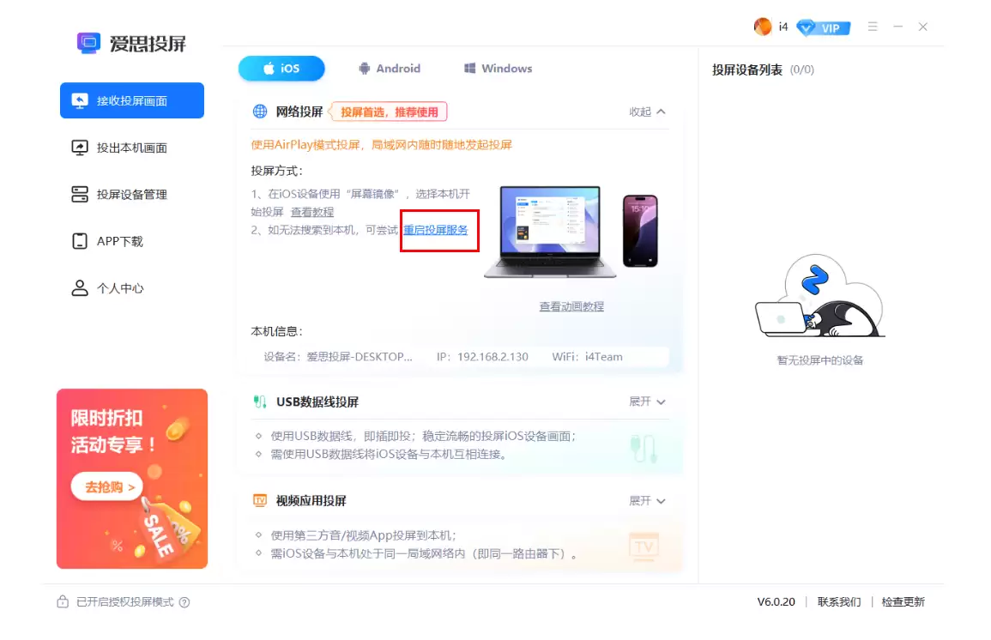Click the TV icon beside 视频应用投屏

[x=260, y=501]
